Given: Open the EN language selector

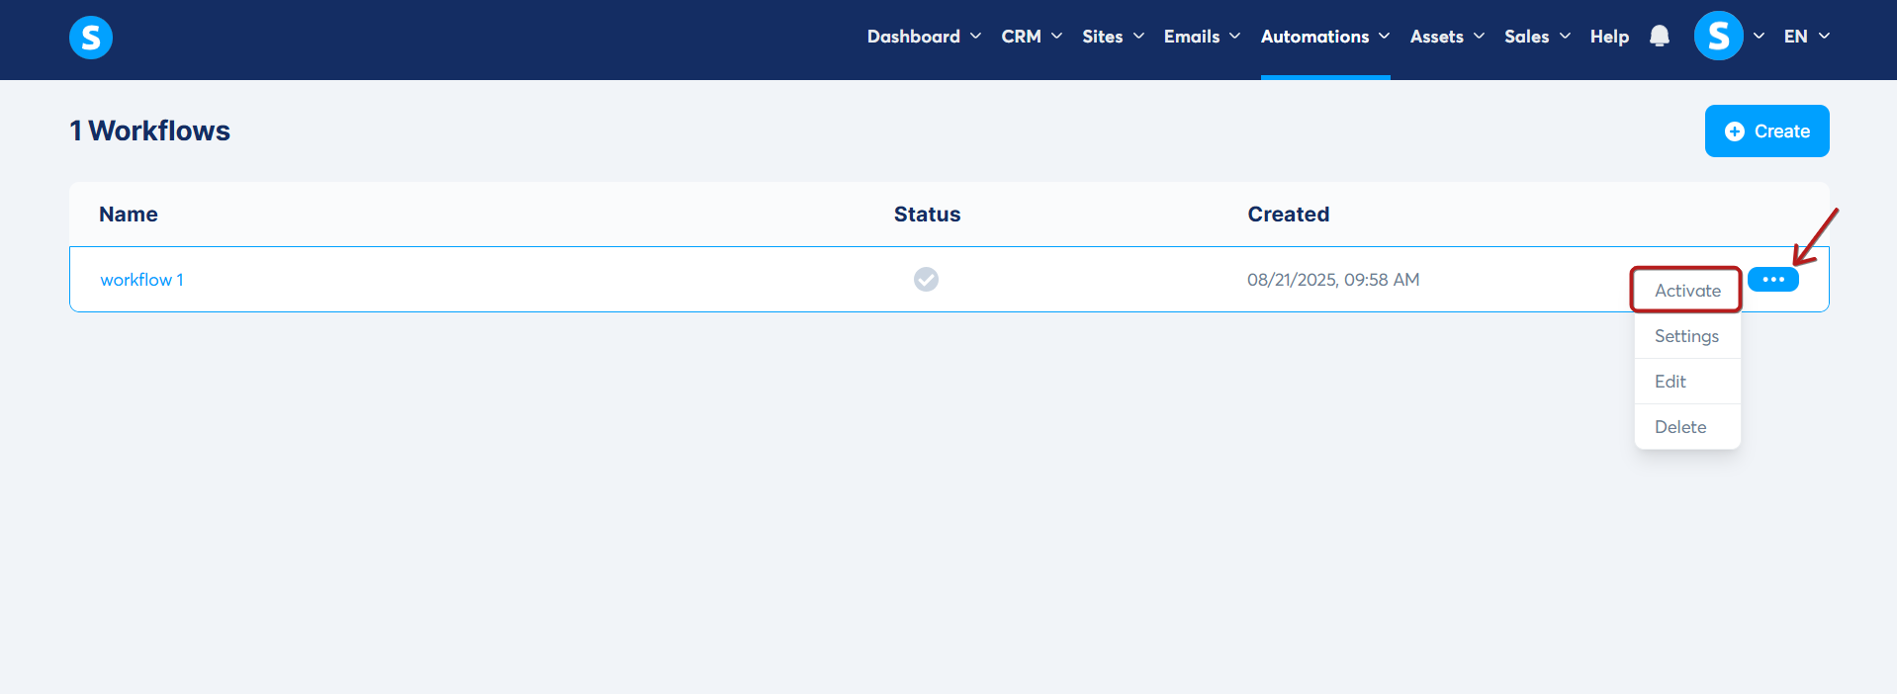Looking at the screenshot, I should click(1807, 37).
